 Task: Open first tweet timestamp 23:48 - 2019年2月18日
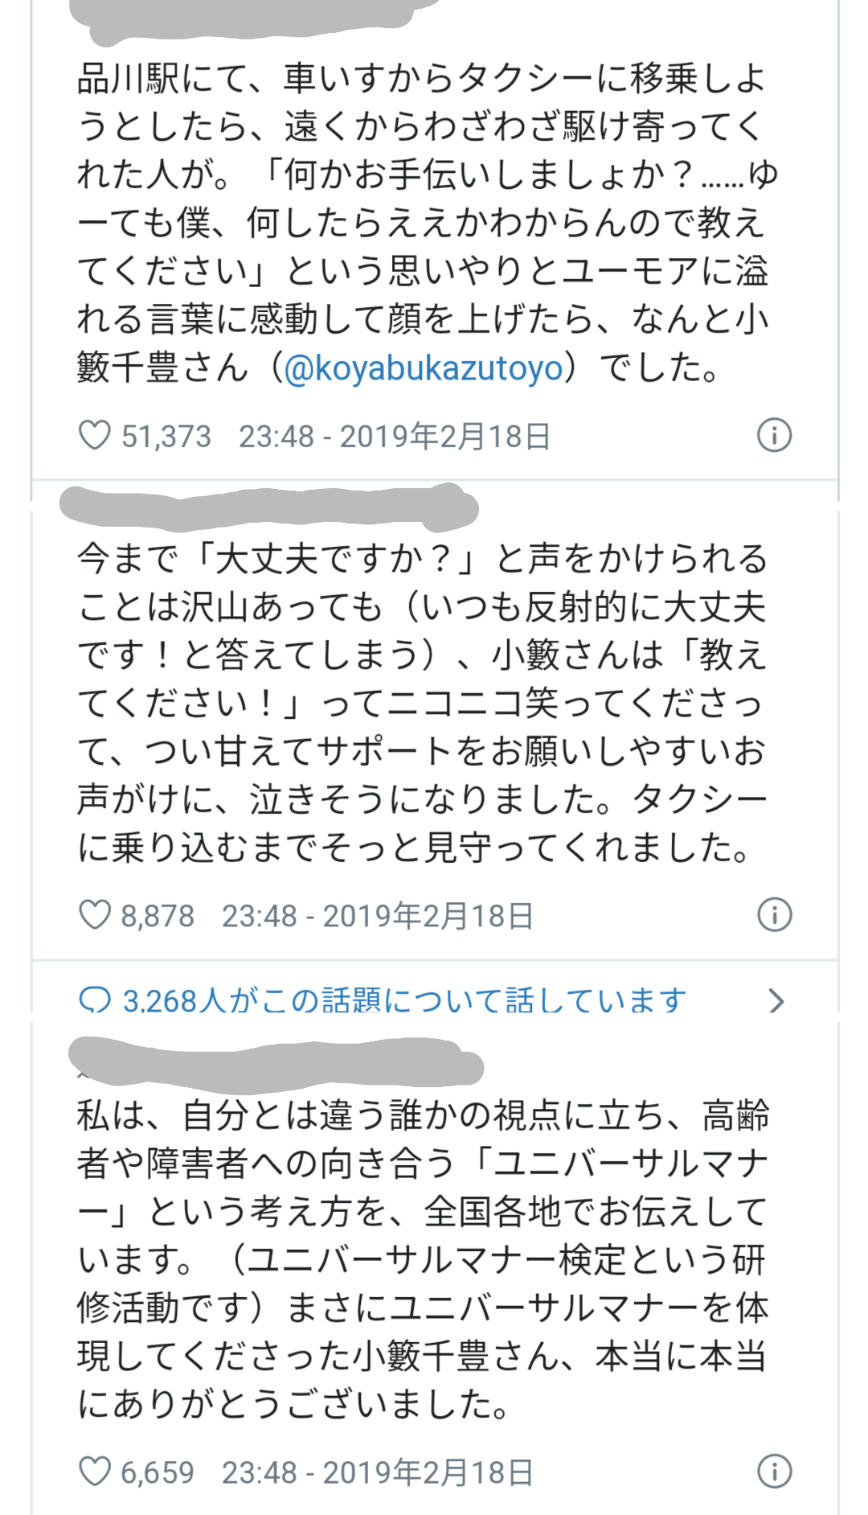[395, 436]
